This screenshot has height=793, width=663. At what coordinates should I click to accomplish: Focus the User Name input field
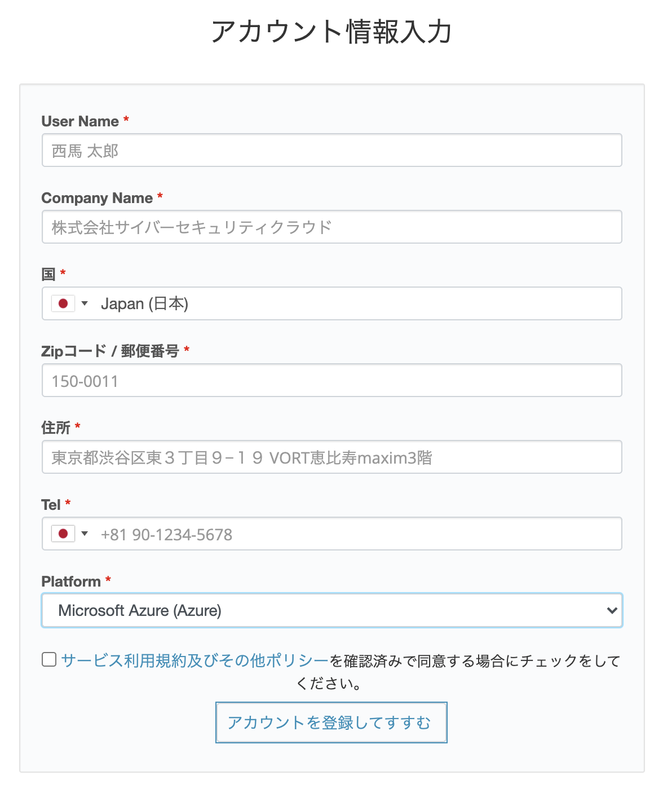[x=332, y=150]
